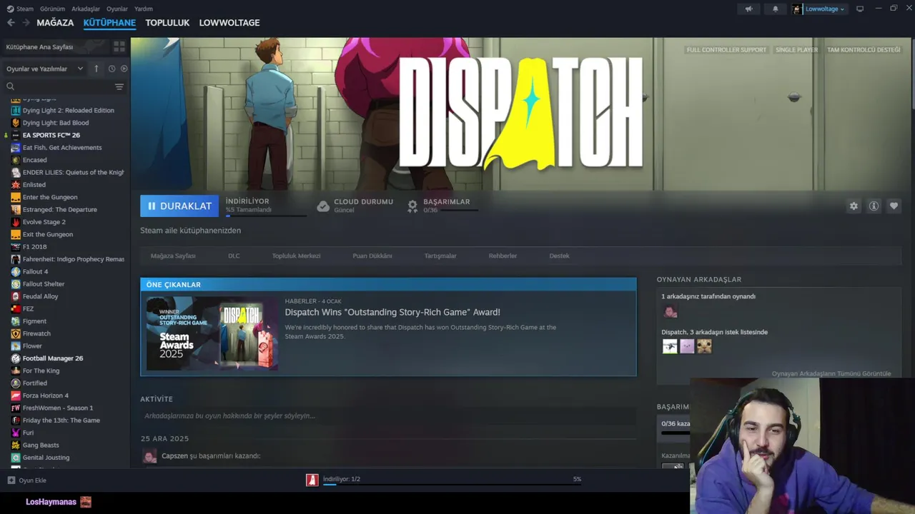Open the DLC link
The image size is (915, 514).
[x=234, y=256]
